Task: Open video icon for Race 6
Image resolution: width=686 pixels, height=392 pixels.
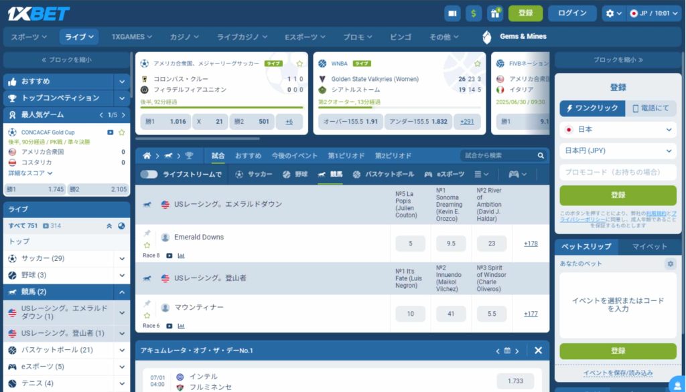Action: pos(169,326)
